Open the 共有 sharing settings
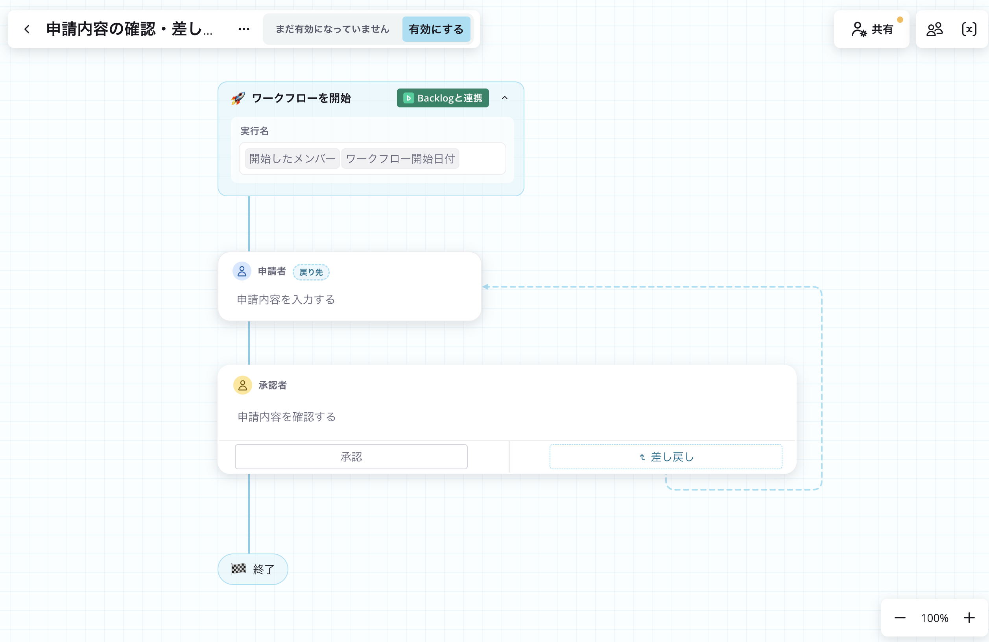This screenshot has height=642, width=989. click(871, 29)
